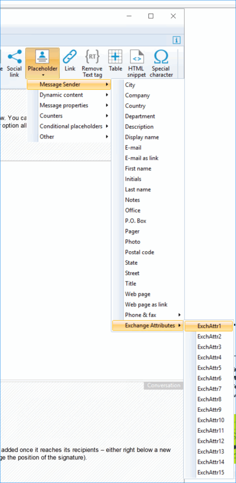Image resolution: width=236 pixels, height=483 pixels.
Task: Select ExchAttr4
Action: click(209, 358)
